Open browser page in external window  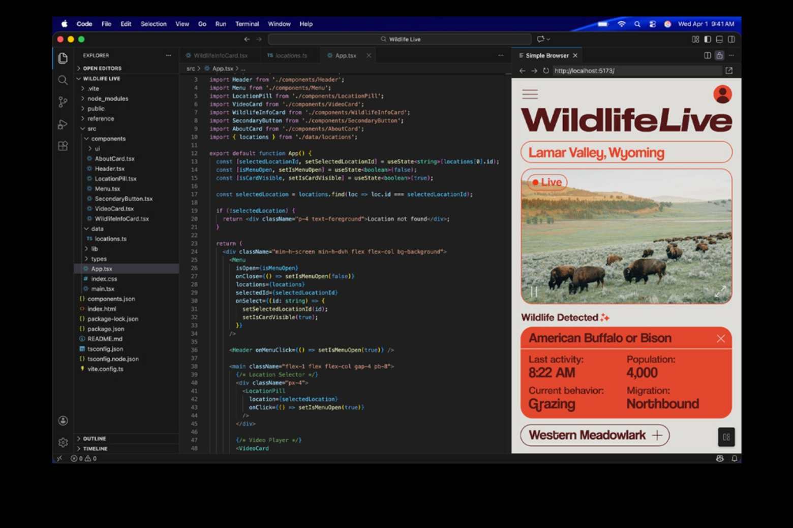tap(729, 71)
